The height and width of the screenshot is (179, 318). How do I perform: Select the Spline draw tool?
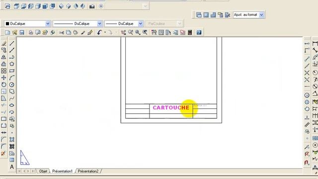[x=12, y=98]
